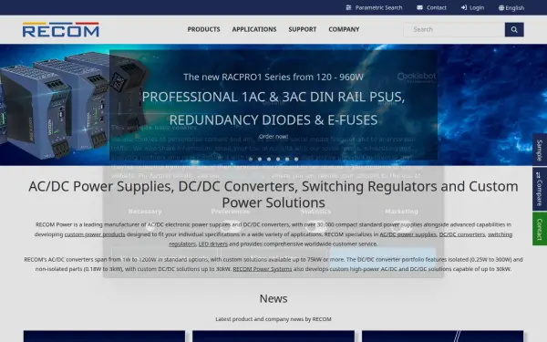
Task: Focus the Search input field
Action: coord(454,30)
